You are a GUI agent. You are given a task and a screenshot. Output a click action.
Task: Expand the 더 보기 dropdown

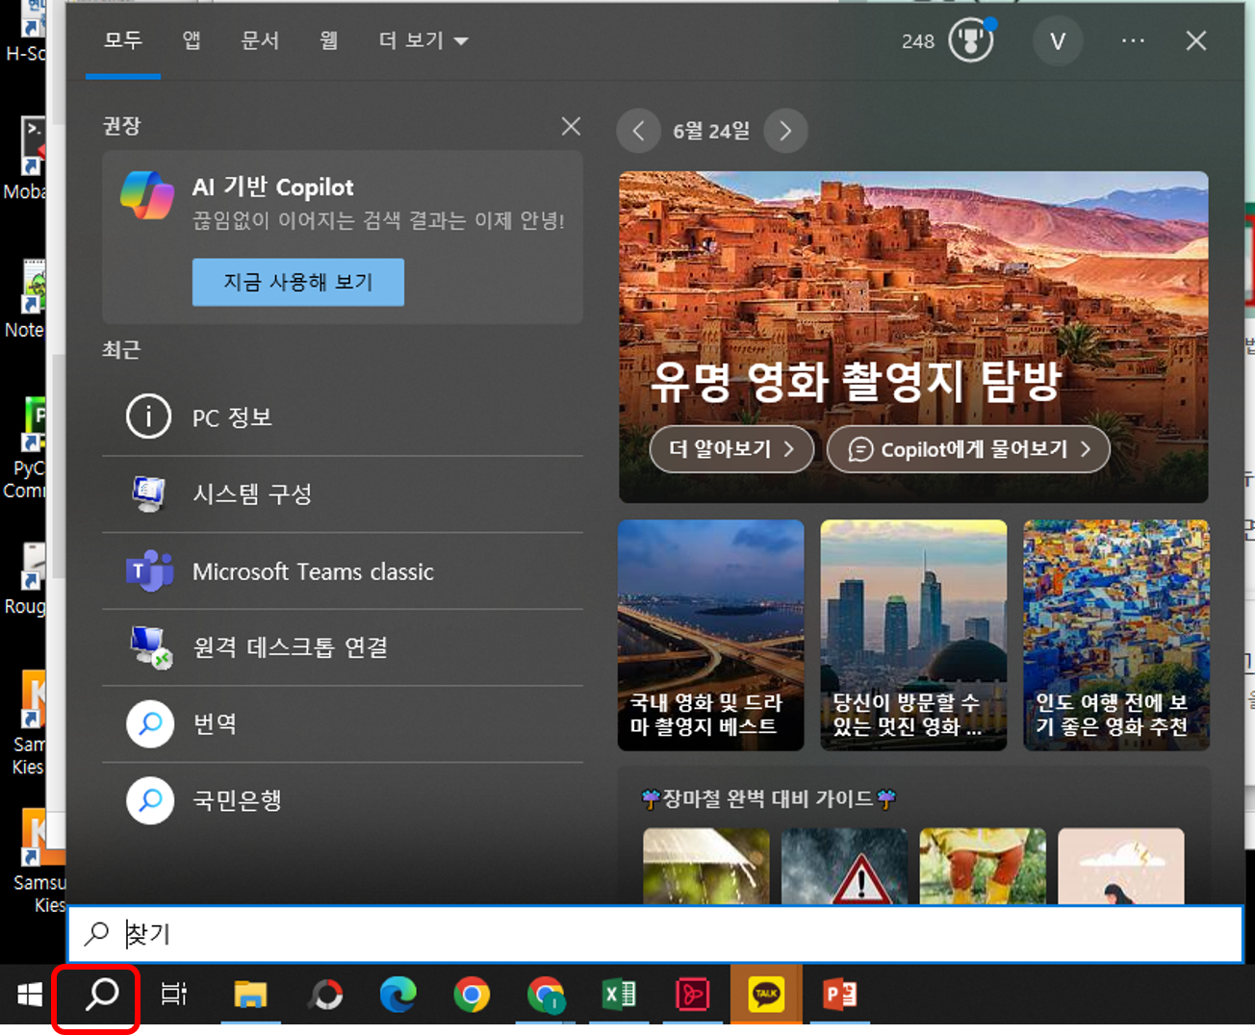423,40
